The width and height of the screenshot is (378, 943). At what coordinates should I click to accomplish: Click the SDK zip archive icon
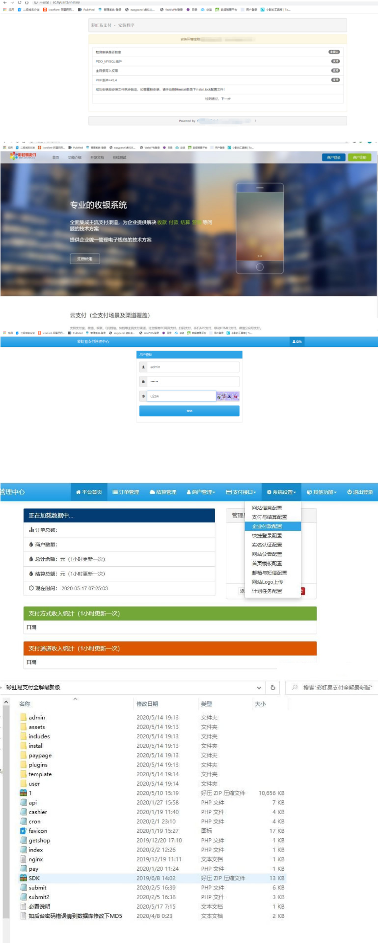23,878
